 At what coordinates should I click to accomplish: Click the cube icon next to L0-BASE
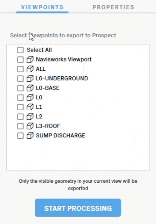[x=30, y=88]
